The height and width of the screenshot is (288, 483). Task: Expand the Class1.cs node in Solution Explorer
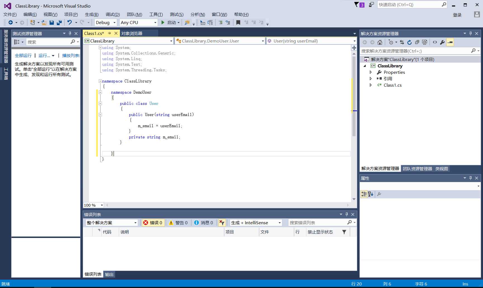tap(371, 85)
